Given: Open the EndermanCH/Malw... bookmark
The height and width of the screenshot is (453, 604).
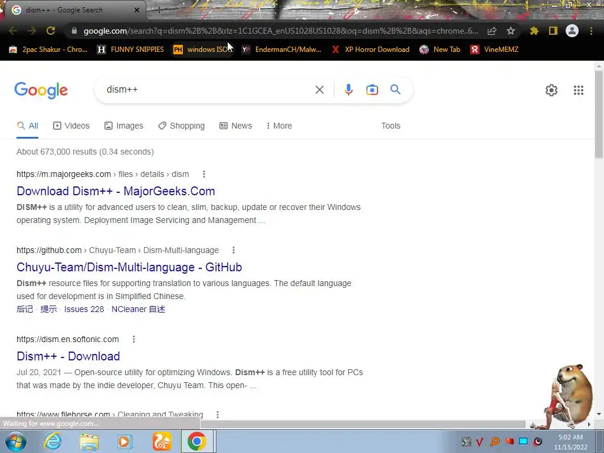Looking at the screenshot, I should 281,50.
